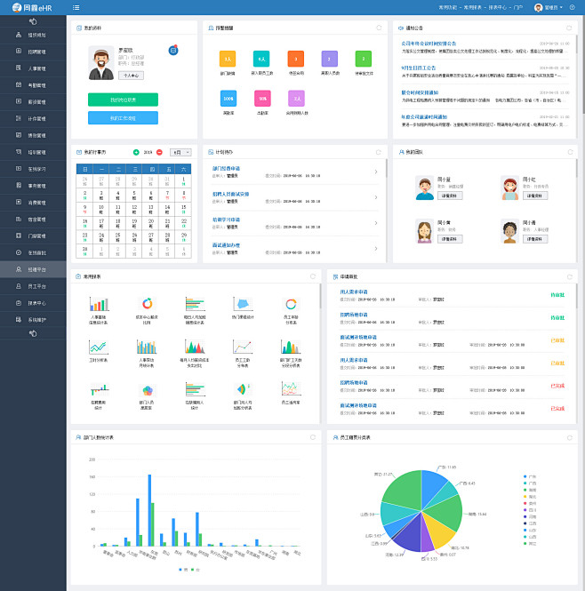This screenshot has width=585, height=591.
Task: Toggle the sidebar with the hamburger menu icon
Action: (76, 7)
